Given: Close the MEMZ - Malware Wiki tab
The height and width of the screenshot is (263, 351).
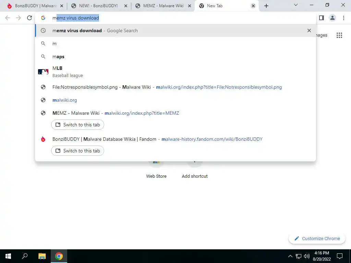Looking at the screenshot, I should pyautogui.click(x=190, y=6).
